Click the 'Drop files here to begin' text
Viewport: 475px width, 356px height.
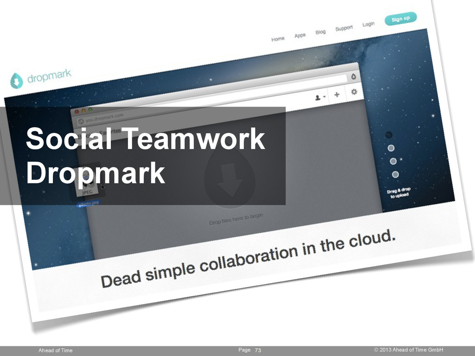(x=236, y=219)
